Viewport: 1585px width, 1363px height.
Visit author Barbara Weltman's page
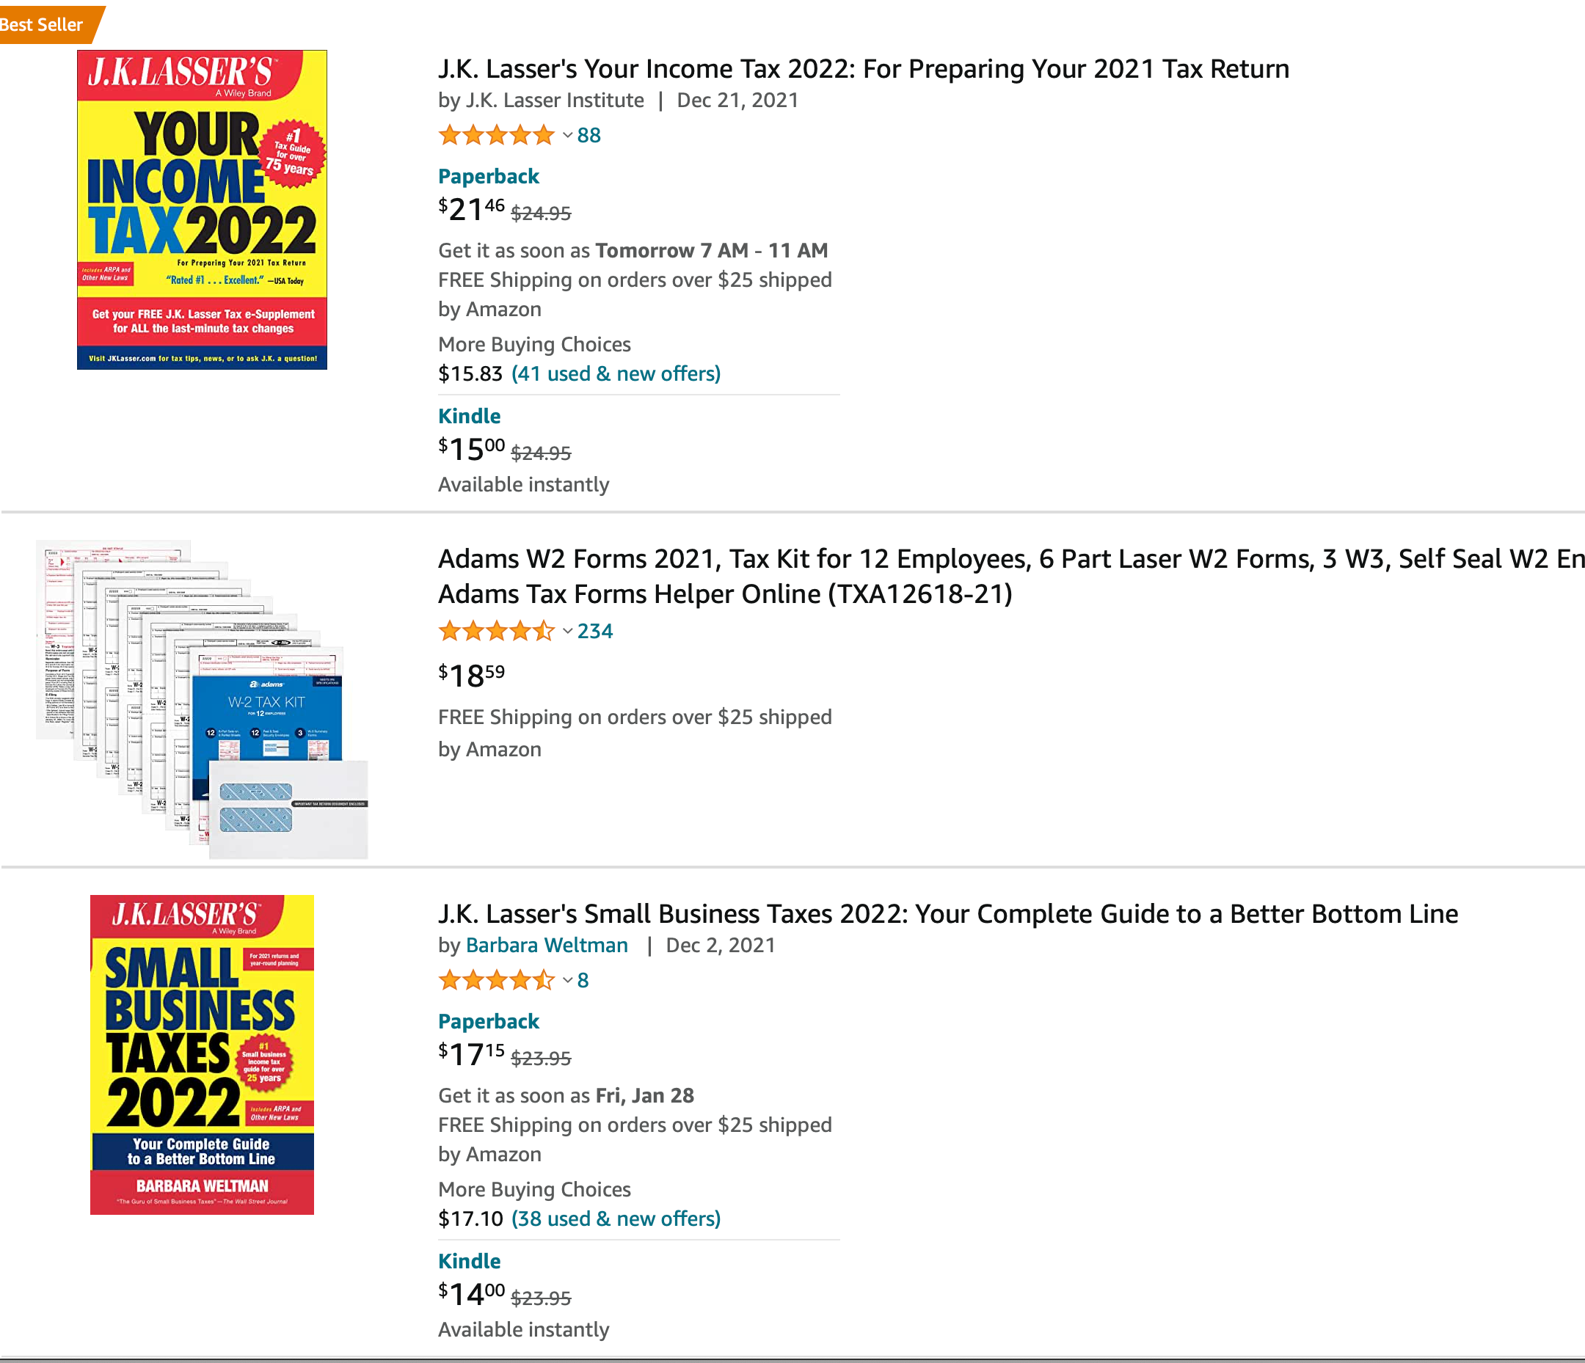pos(546,946)
